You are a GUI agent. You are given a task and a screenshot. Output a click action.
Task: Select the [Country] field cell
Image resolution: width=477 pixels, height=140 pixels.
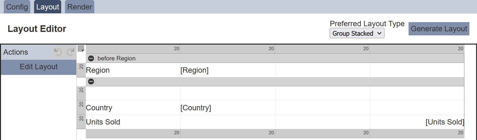(x=227, y=108)
